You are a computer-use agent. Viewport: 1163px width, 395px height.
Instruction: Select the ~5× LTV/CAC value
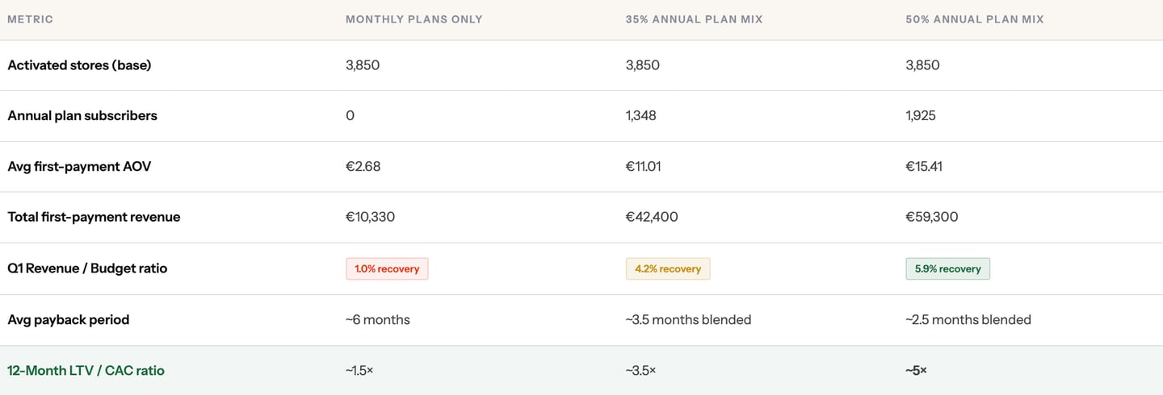click(x=916, y=371)
